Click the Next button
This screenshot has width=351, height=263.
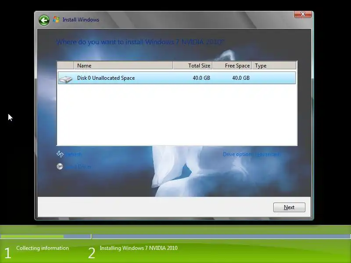pyautogui.click(x=289, y=207)
